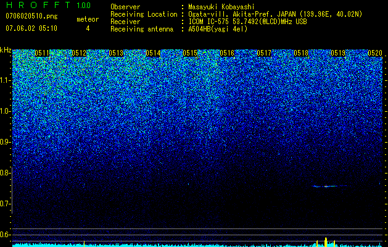Click the Receiving Location label
Viewport: 388px width, 247px height.
(x=144, y=14)
